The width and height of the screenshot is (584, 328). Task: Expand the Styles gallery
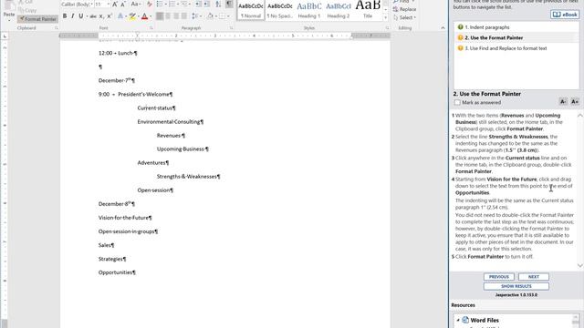386,17
